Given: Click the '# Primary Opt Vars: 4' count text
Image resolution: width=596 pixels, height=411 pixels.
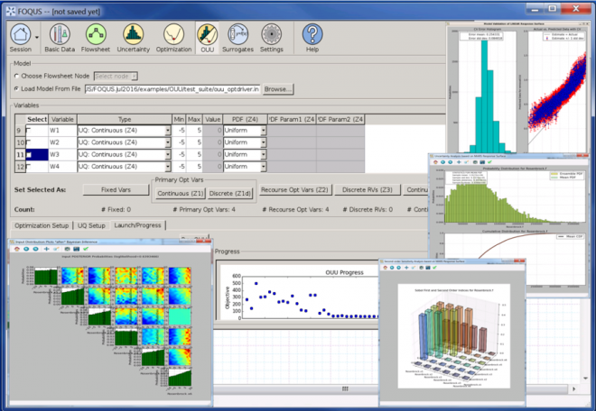Looking at the screenshot, I should [x=204, y=209].
